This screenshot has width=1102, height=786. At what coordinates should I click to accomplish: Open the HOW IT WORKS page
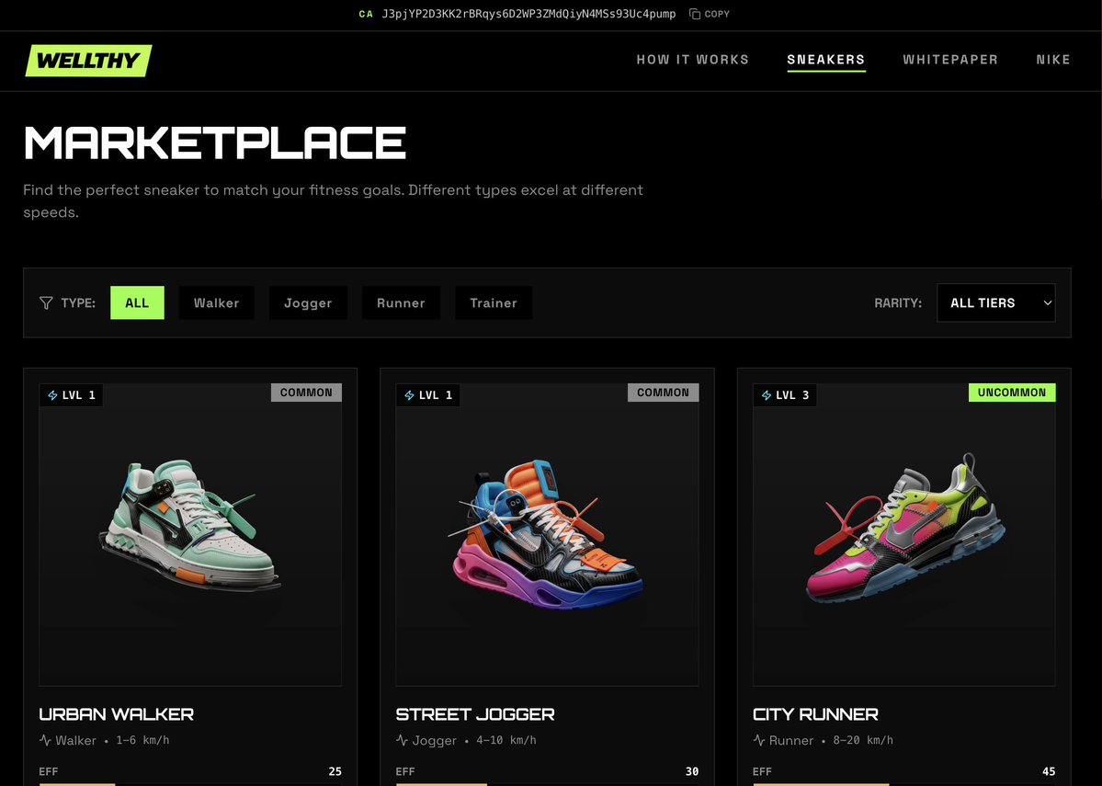coord(693,60)
